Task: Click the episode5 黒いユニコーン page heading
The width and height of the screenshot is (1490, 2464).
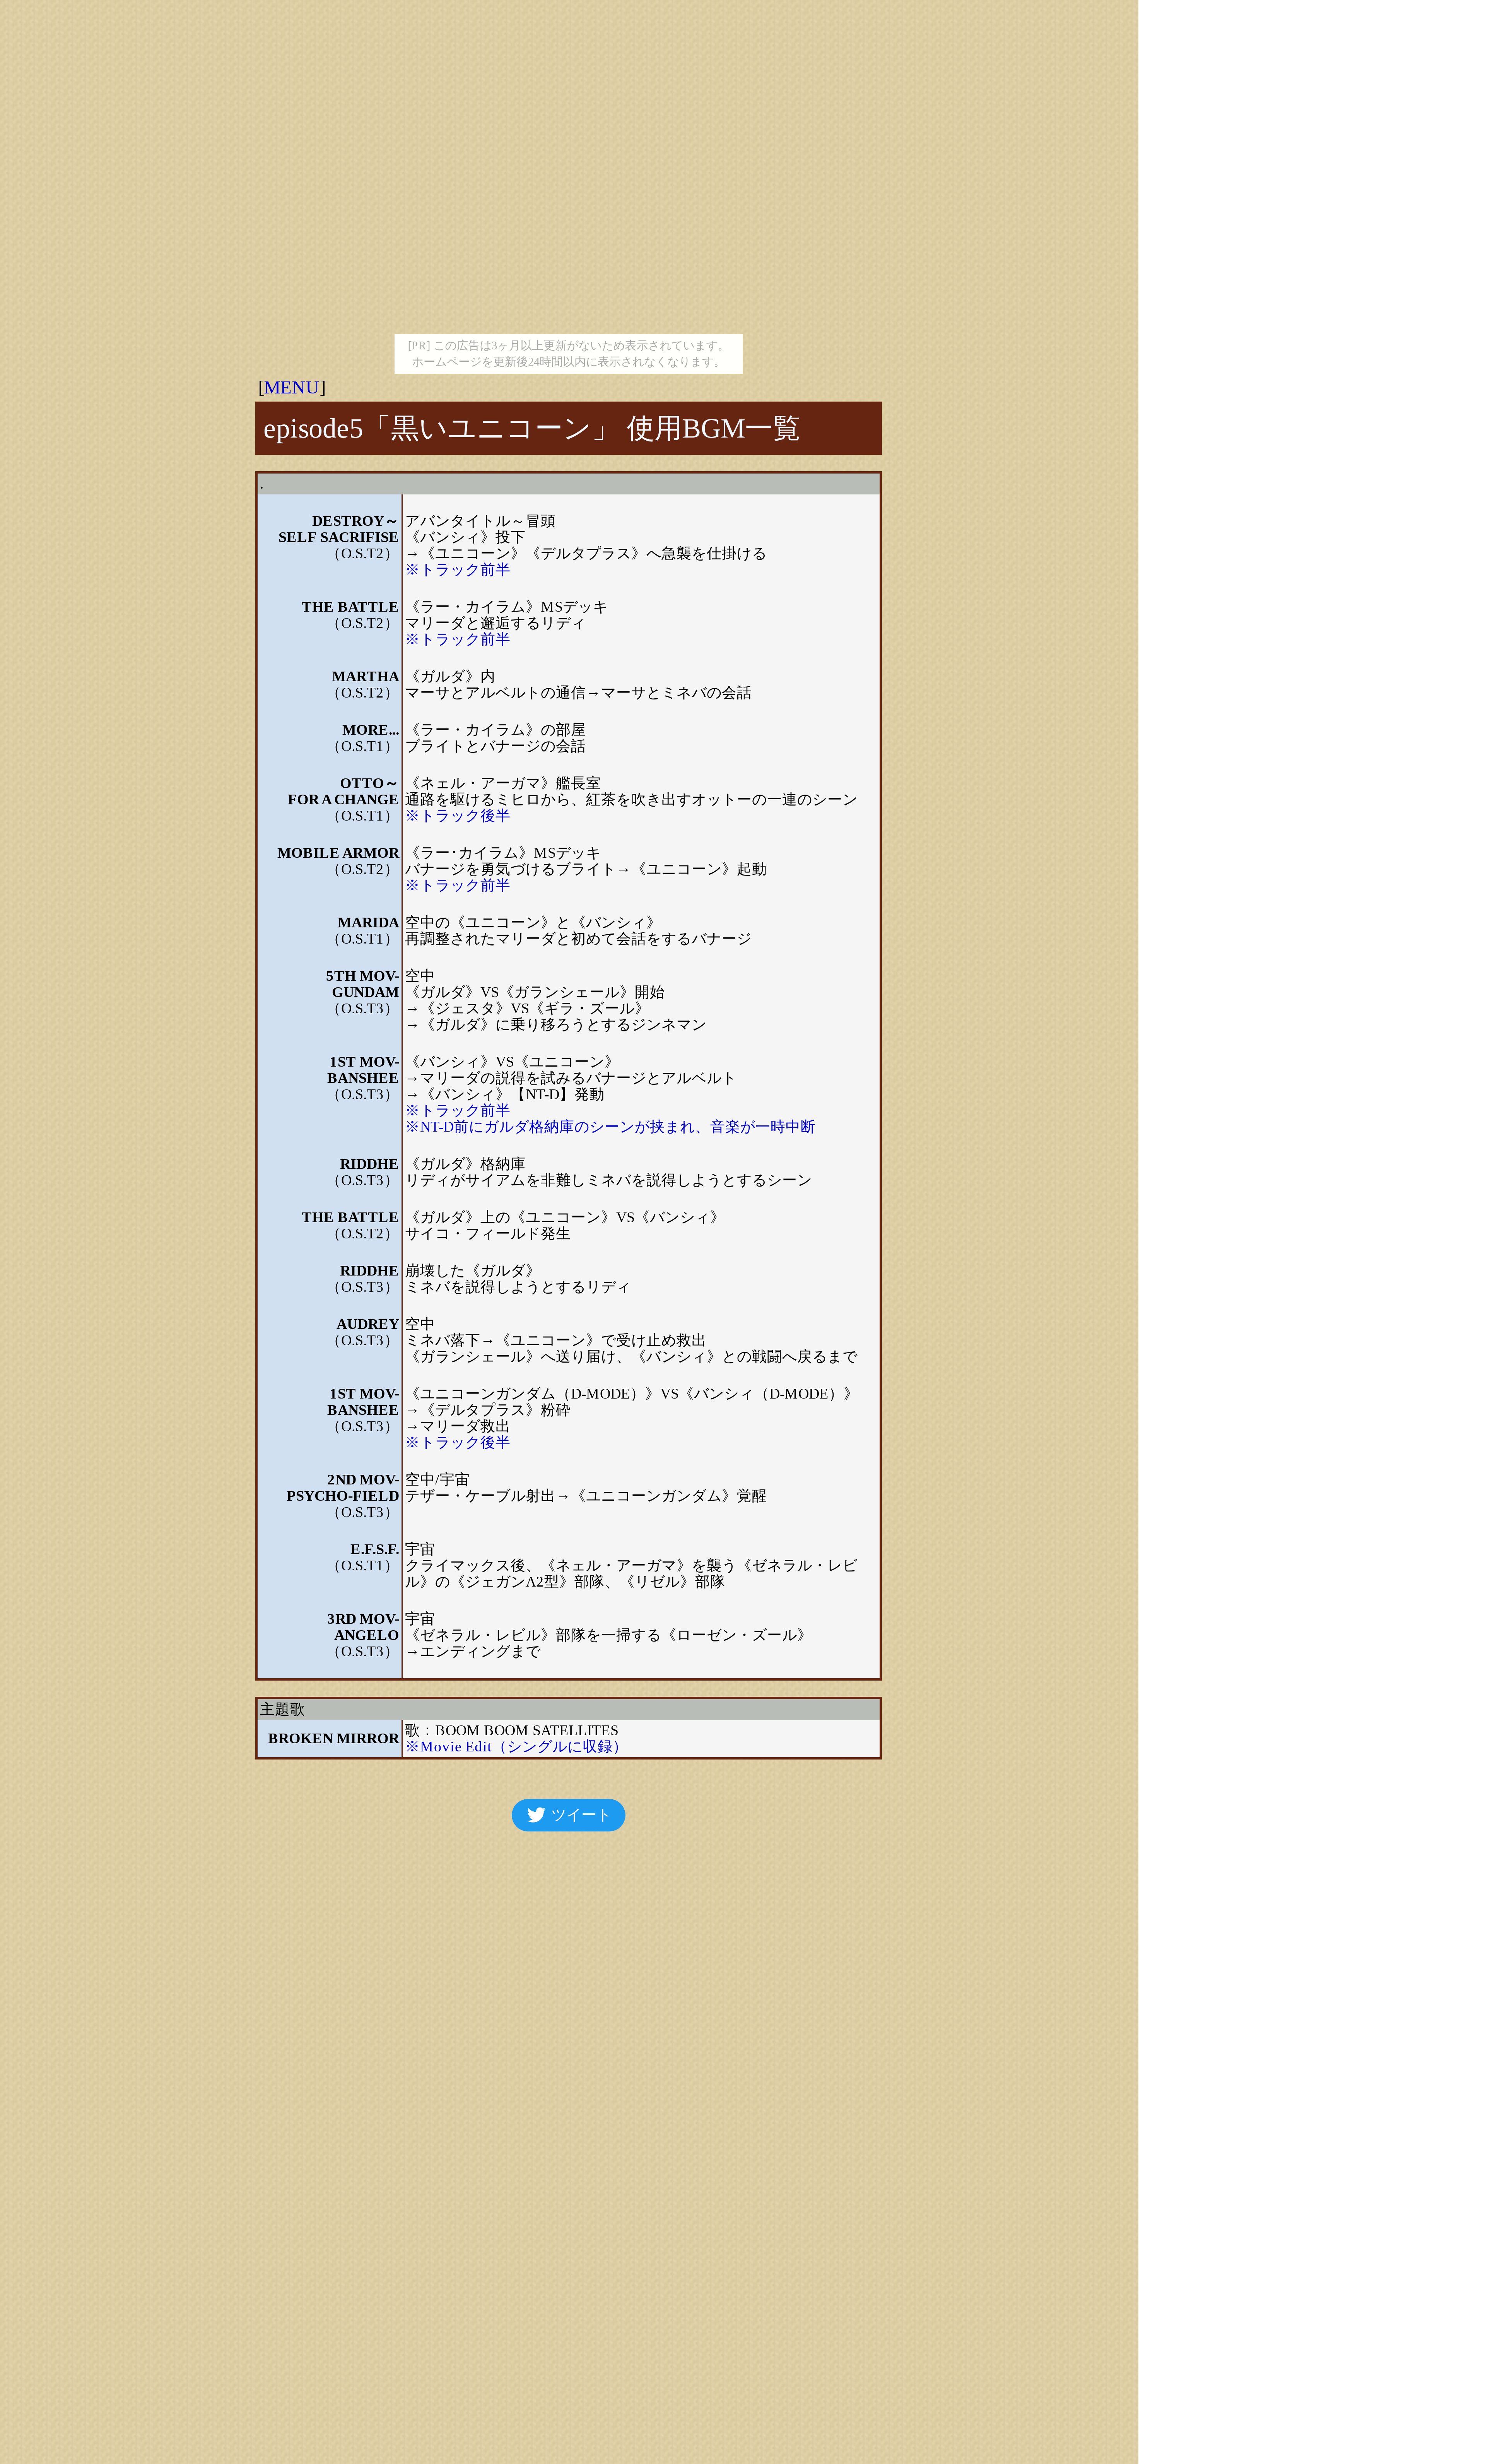Action: coord(568,428)
